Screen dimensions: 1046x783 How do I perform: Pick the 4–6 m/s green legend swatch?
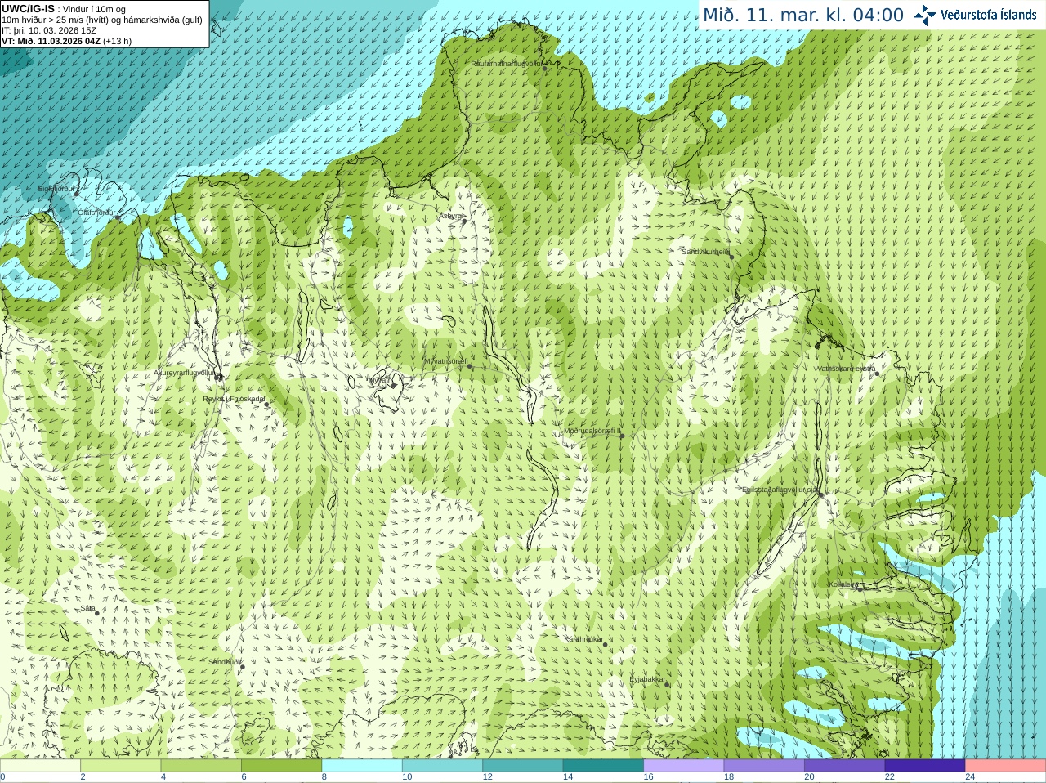pyautogui.click(x=201, y=766)
